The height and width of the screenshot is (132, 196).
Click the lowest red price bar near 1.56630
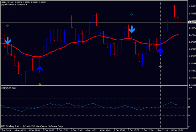[x=22, y=77]
